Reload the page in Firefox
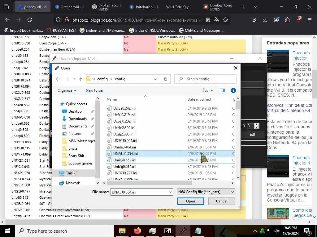The width and height of the screenshot is (317, 237). pos(30,20)
